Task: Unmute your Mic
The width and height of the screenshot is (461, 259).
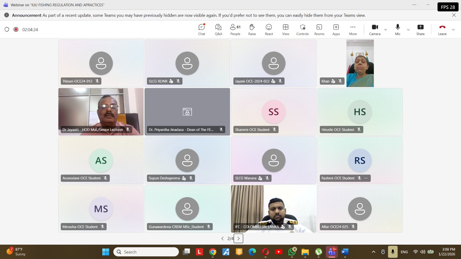Action: (398, 29)
